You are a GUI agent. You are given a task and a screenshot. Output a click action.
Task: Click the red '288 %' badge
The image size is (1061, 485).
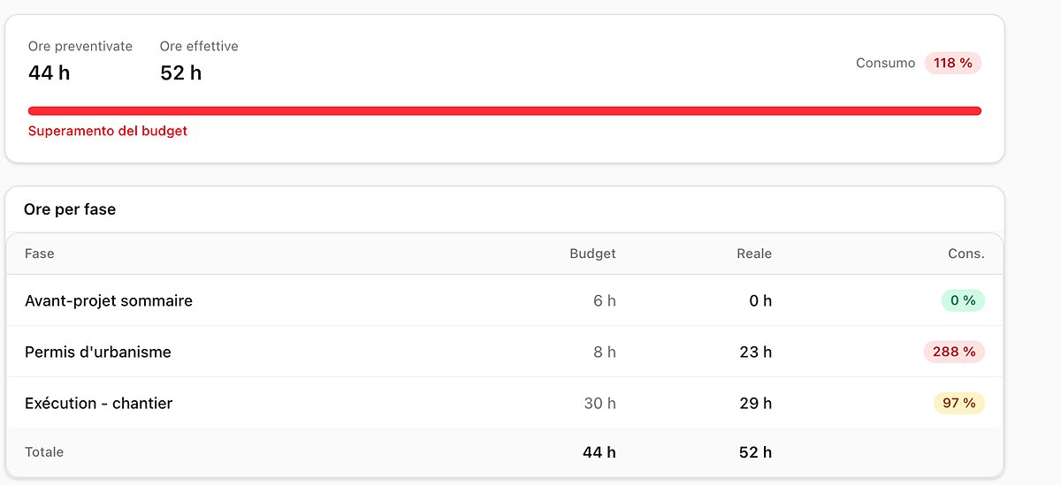pos(954,352)
